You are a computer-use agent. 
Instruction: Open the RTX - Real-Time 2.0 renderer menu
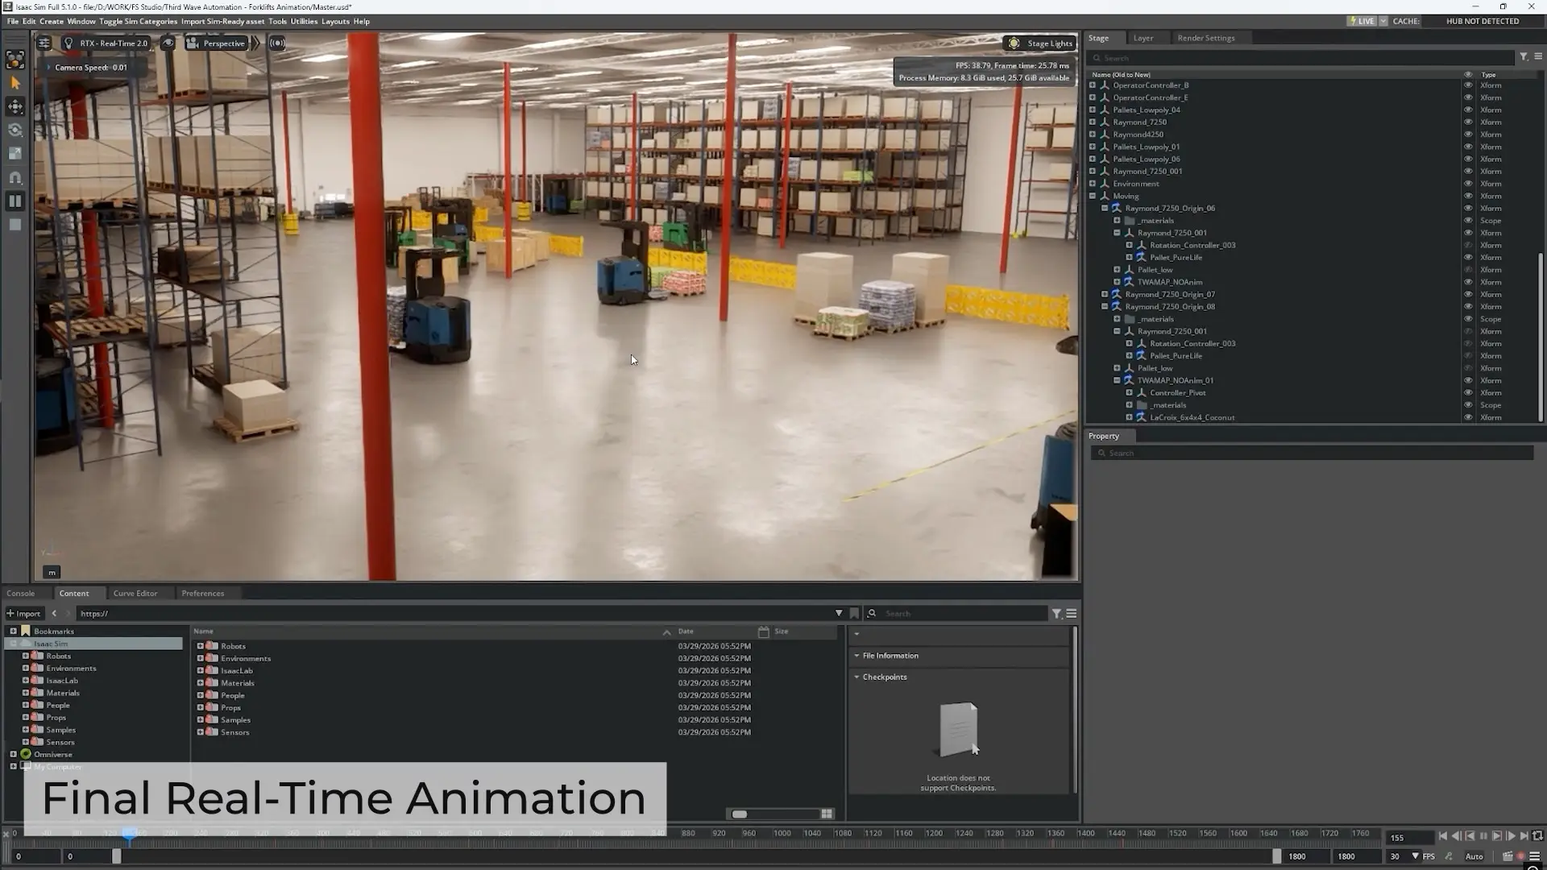point(106,43)
